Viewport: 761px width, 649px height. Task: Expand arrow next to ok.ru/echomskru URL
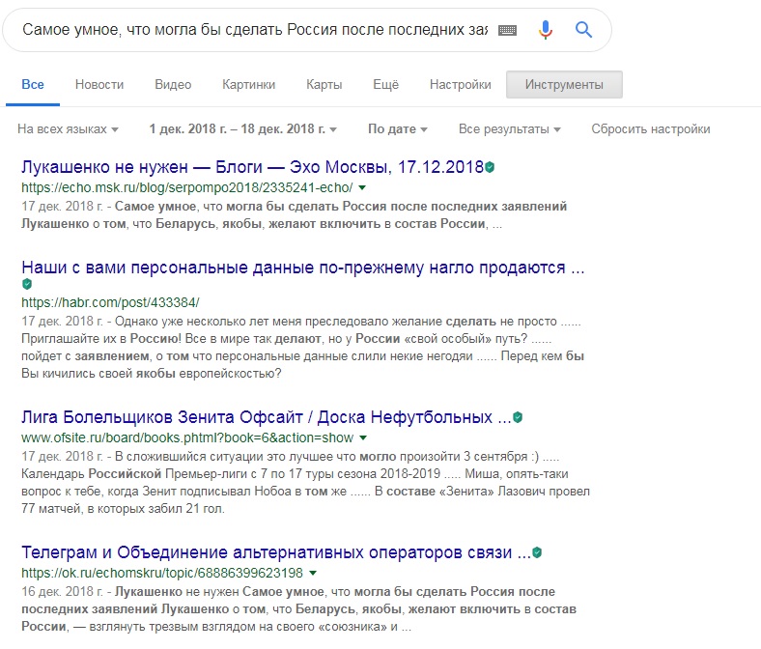pos(313,574)
